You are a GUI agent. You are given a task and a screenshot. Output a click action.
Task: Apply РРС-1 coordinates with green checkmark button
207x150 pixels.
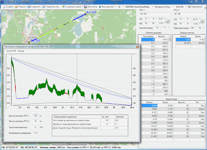pos(168,21)
